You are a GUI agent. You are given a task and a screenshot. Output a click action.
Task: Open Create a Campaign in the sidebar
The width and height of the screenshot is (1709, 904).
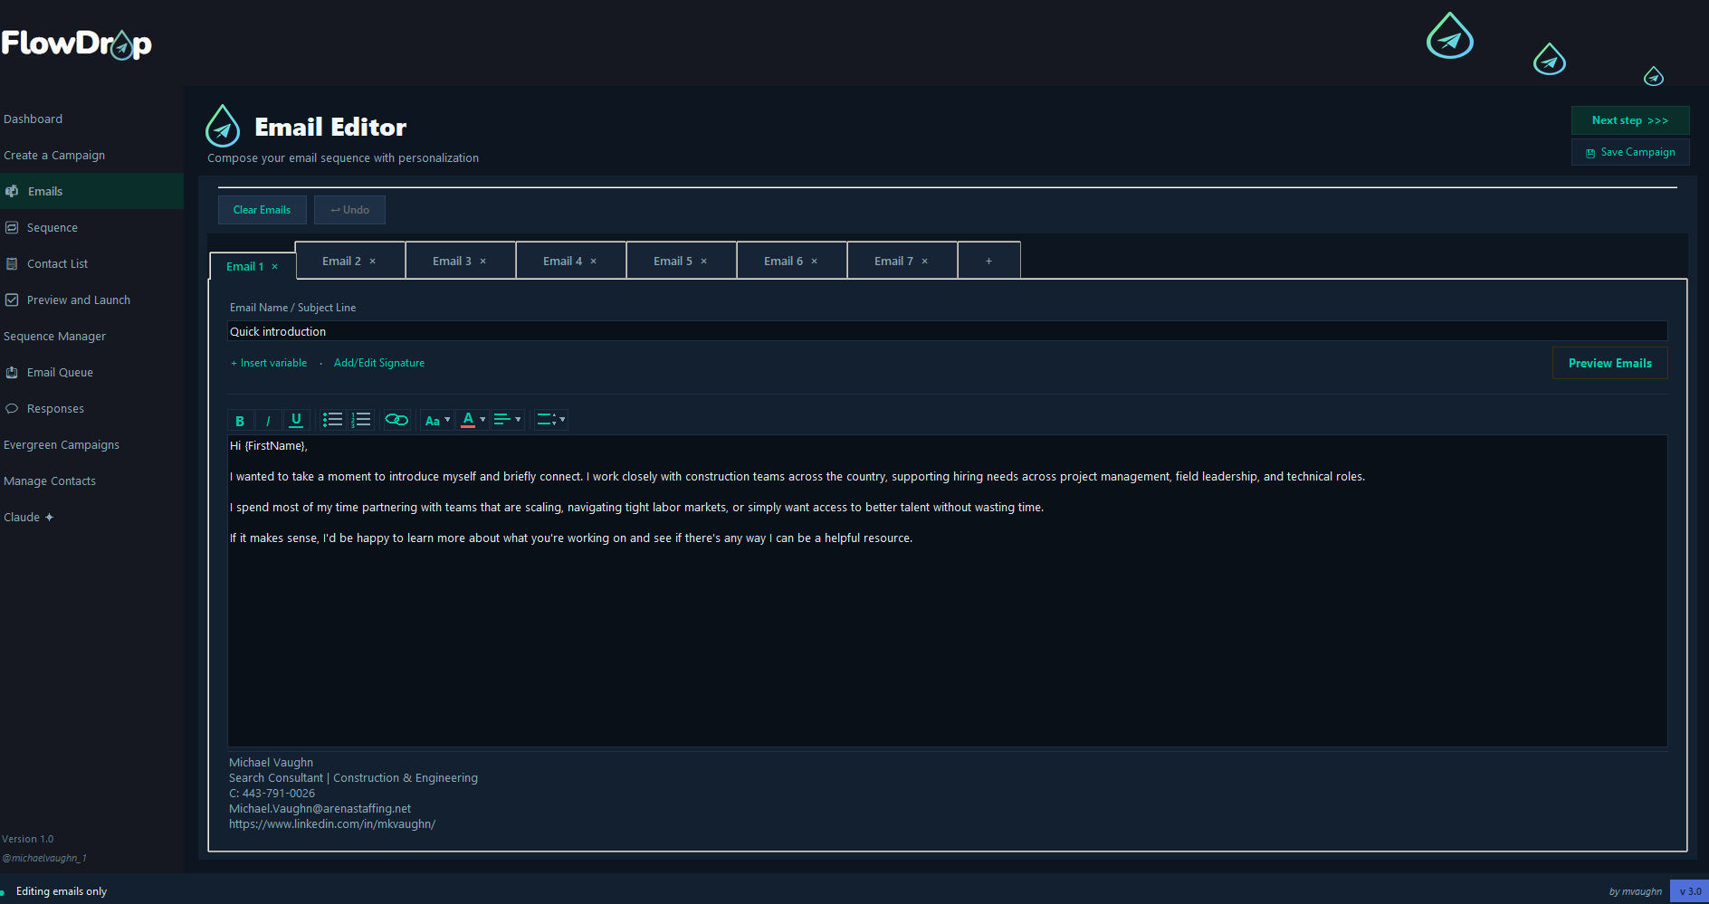coord(54,155)
